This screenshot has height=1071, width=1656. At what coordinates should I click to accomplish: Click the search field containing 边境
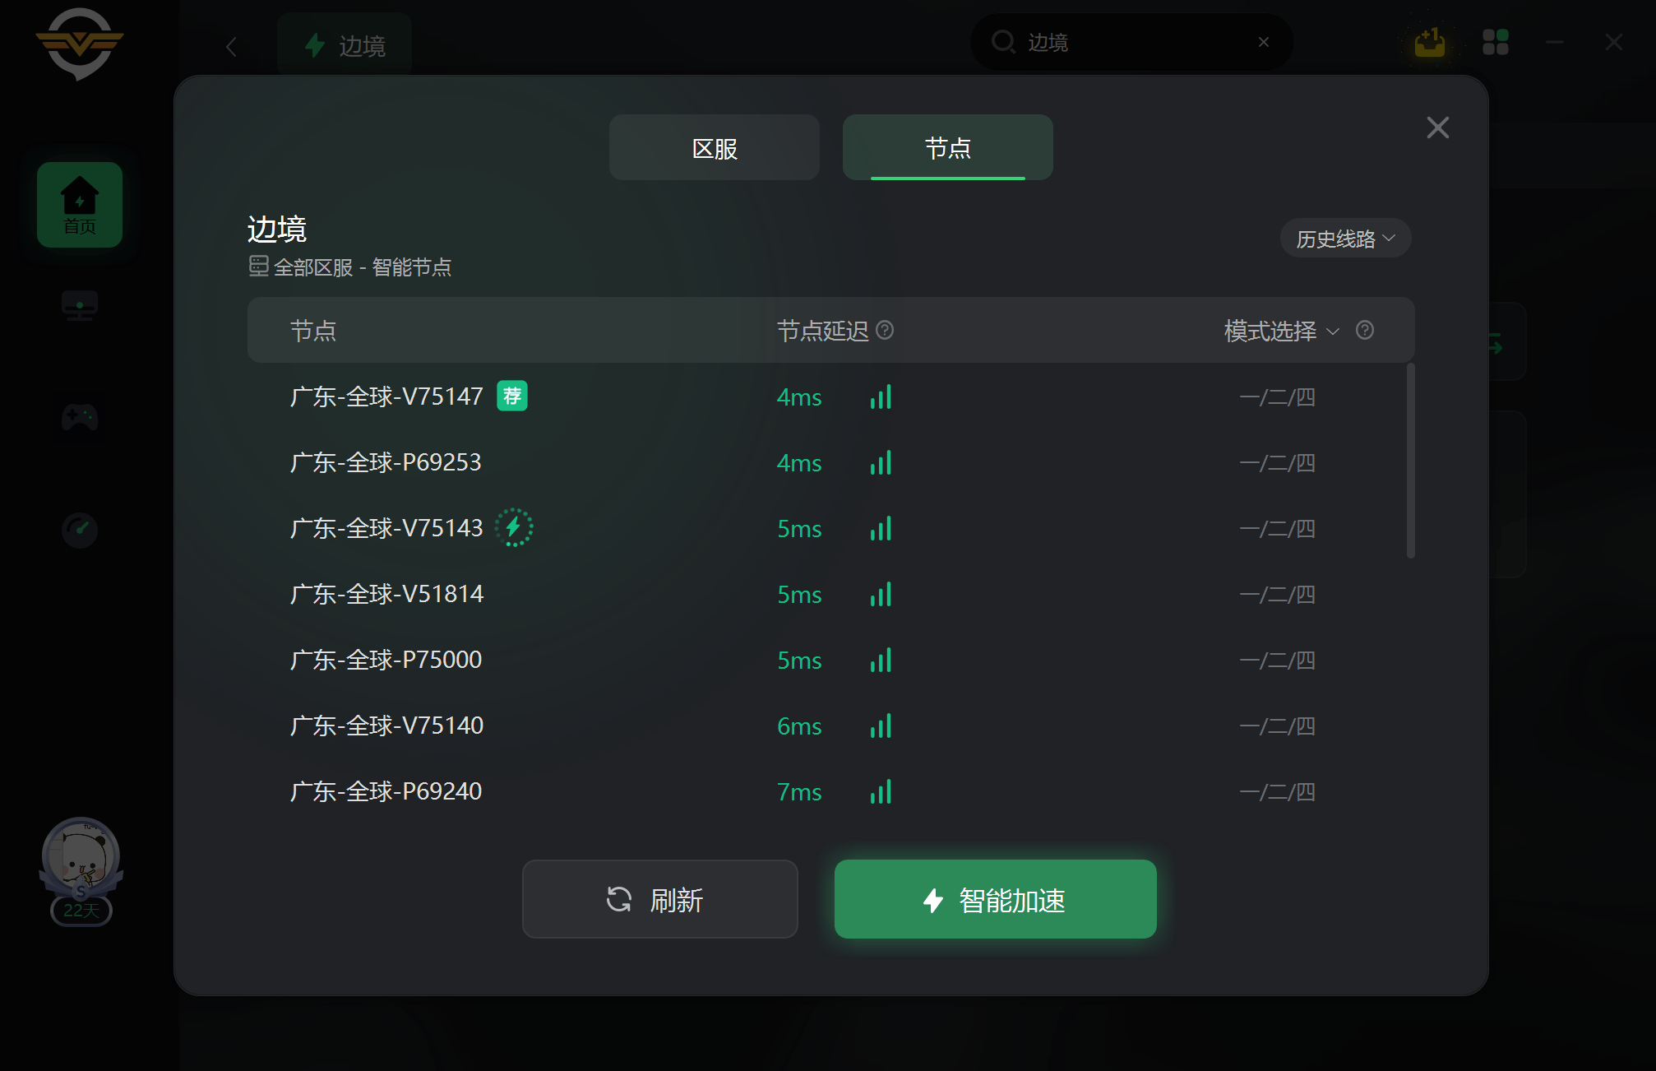[1131, 42]
